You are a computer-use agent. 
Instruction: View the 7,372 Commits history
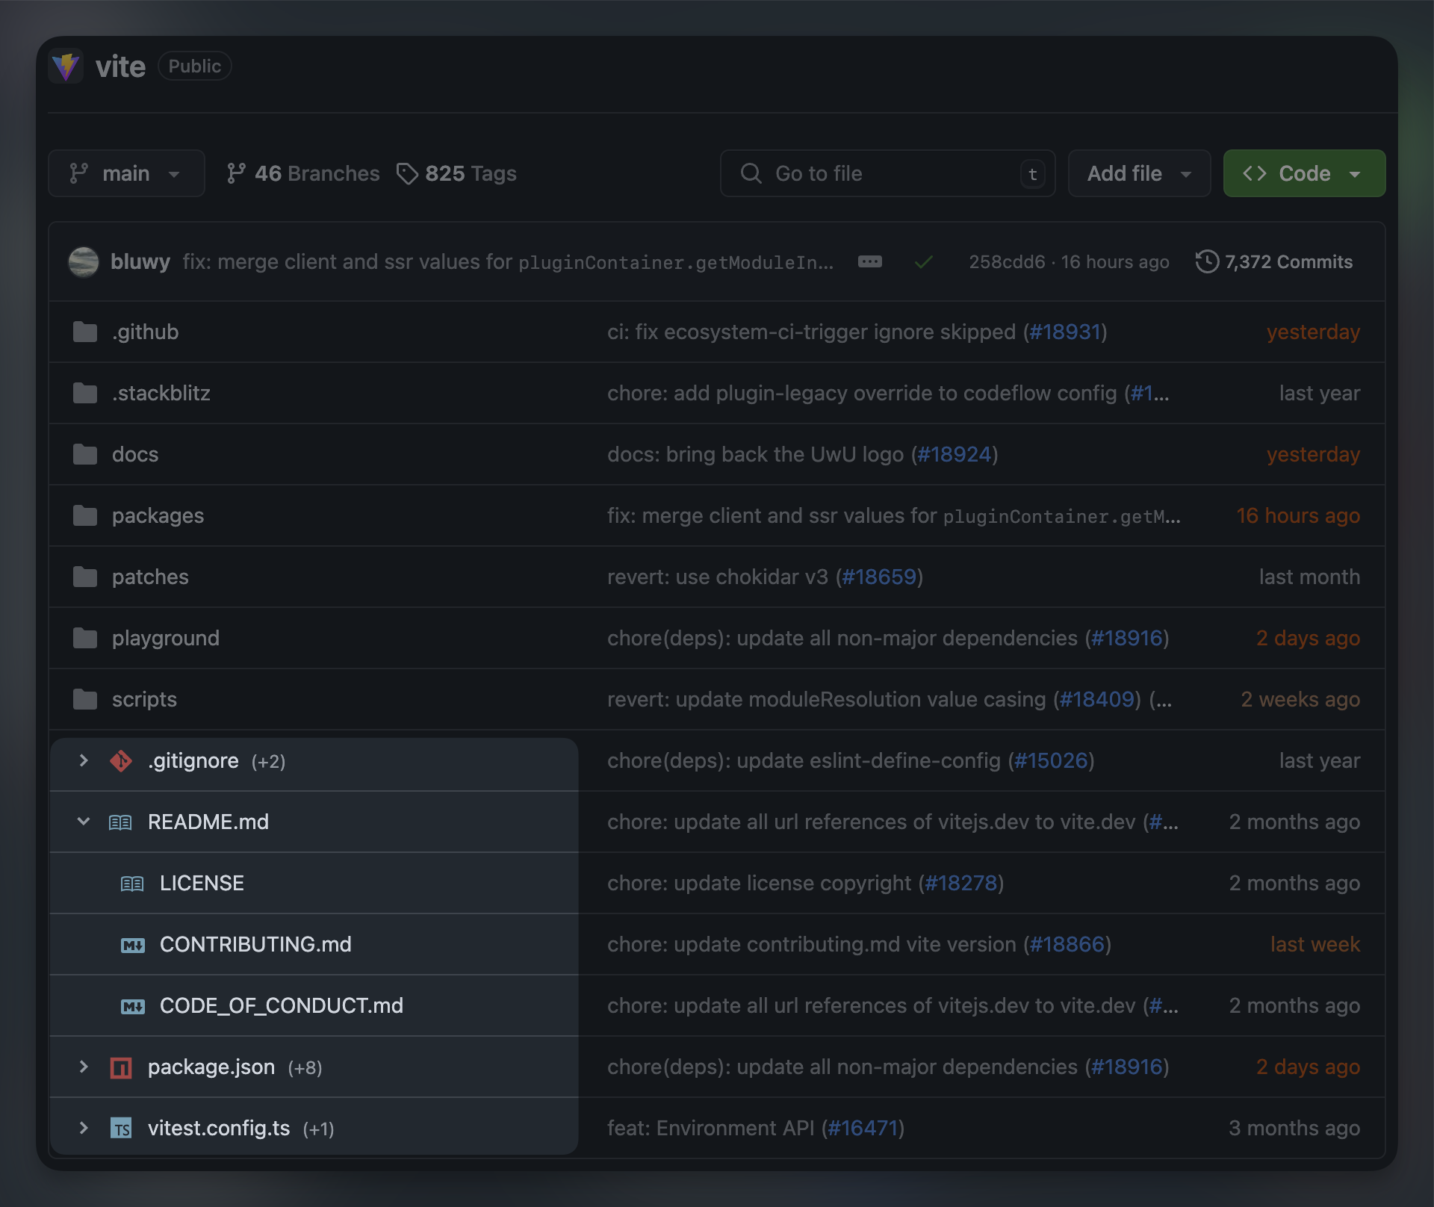pos(1273,261)
